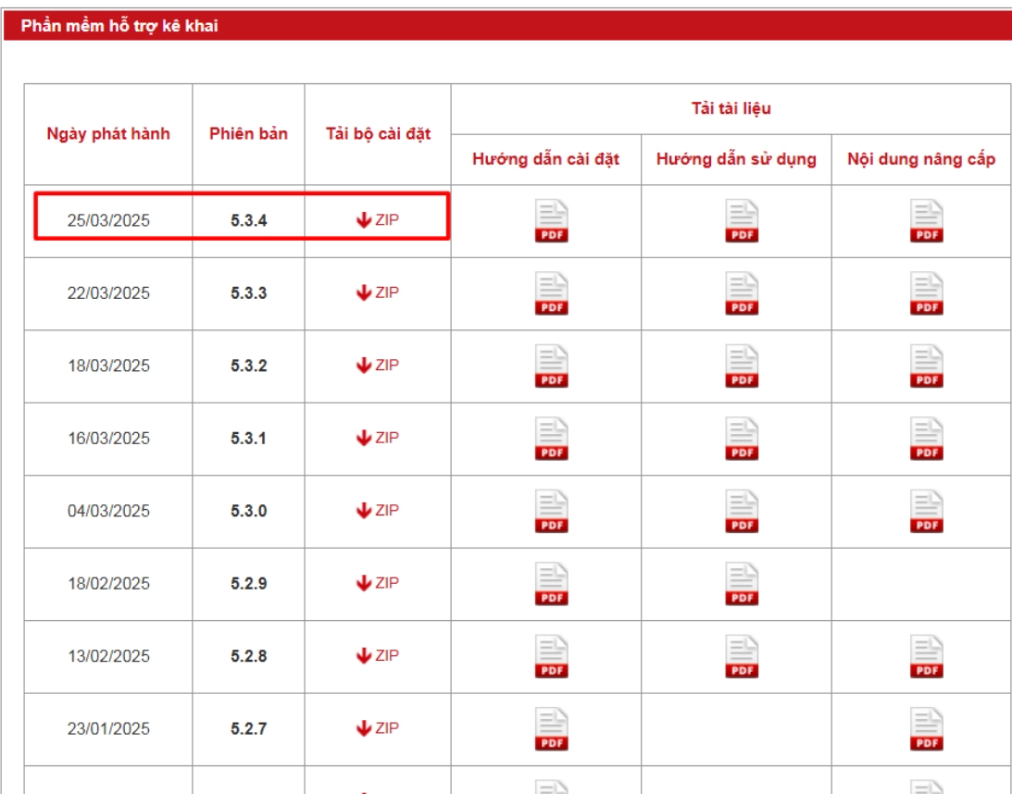Select the version number 5.3.0 cell

[248, 511]
